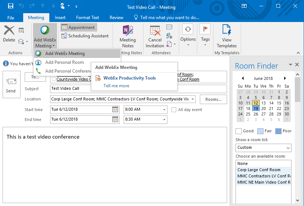Viewport: 304px width, 206px height.
Task: Open Address Book icon in Attendees
Action: 169,27
